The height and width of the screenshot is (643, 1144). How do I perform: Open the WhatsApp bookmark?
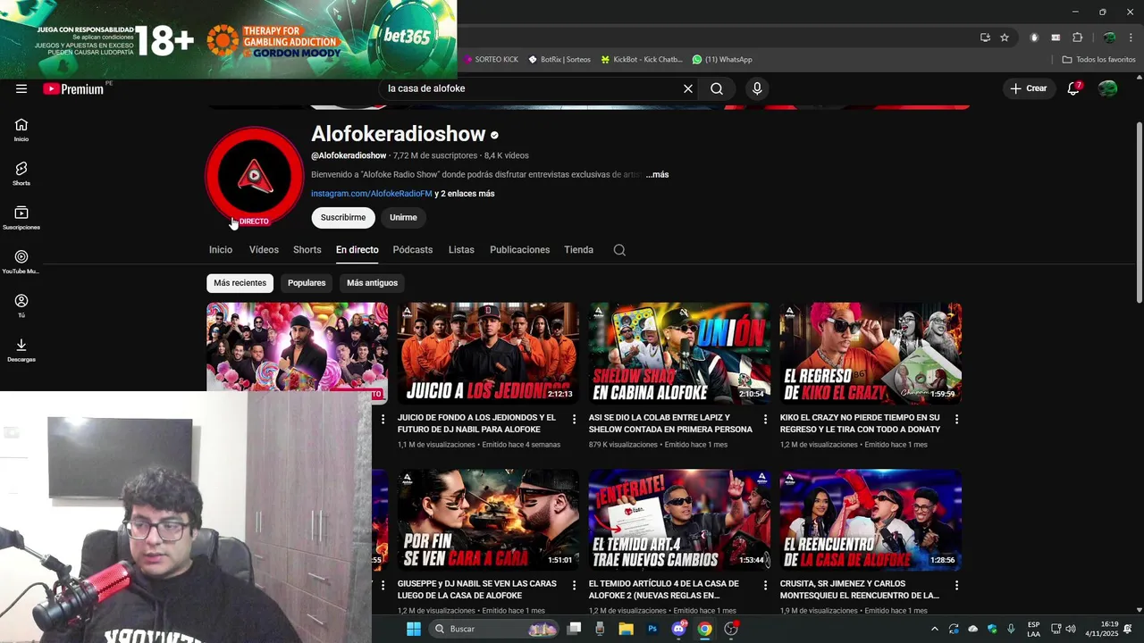coord(722,60)
